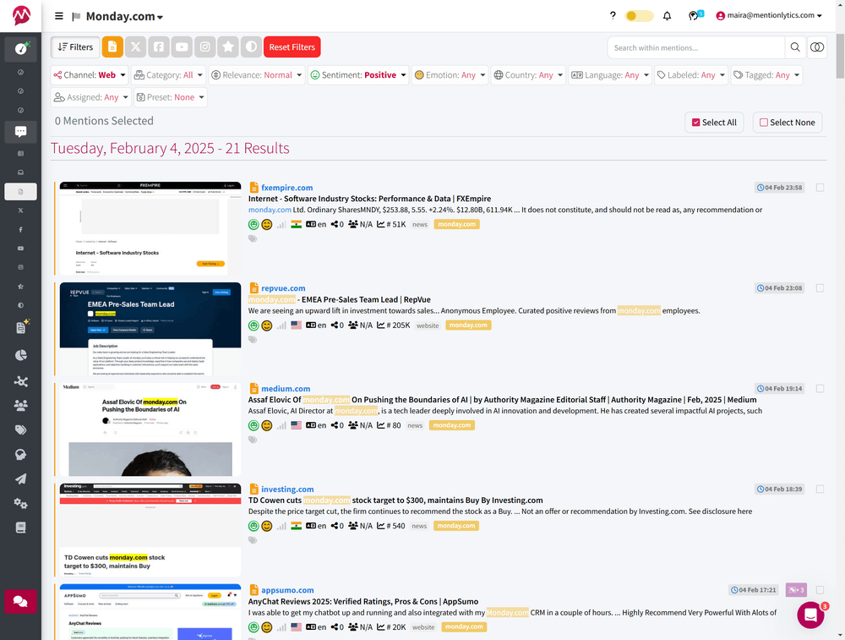Open the repvue.com source link

click(283, 288)
